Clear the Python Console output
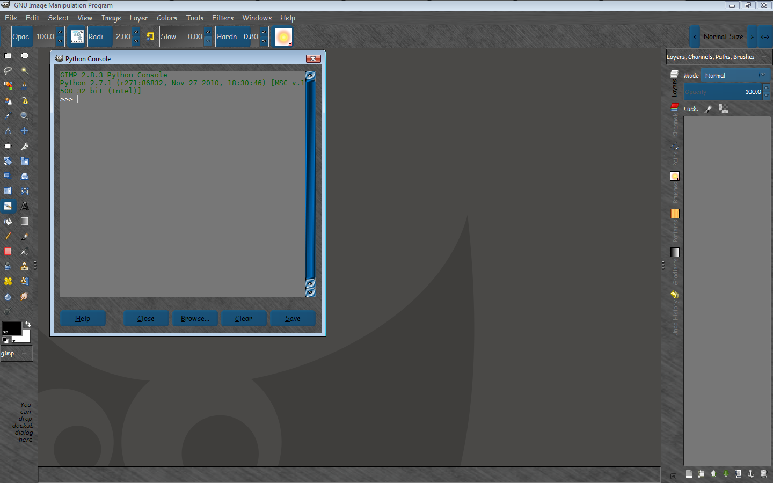Viewport: 773px width, 483px height. (x=244, y=318)
